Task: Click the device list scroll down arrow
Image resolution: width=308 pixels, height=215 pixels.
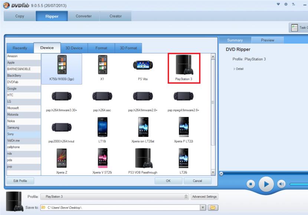Action: [213, 172]
